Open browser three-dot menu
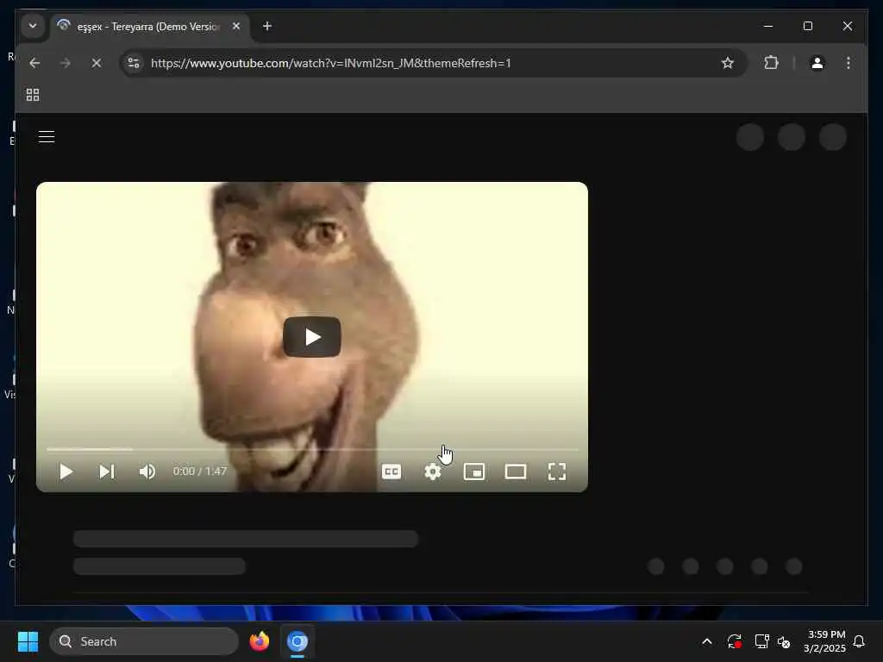Screen dimensions: 883x662 coord(849,63)
